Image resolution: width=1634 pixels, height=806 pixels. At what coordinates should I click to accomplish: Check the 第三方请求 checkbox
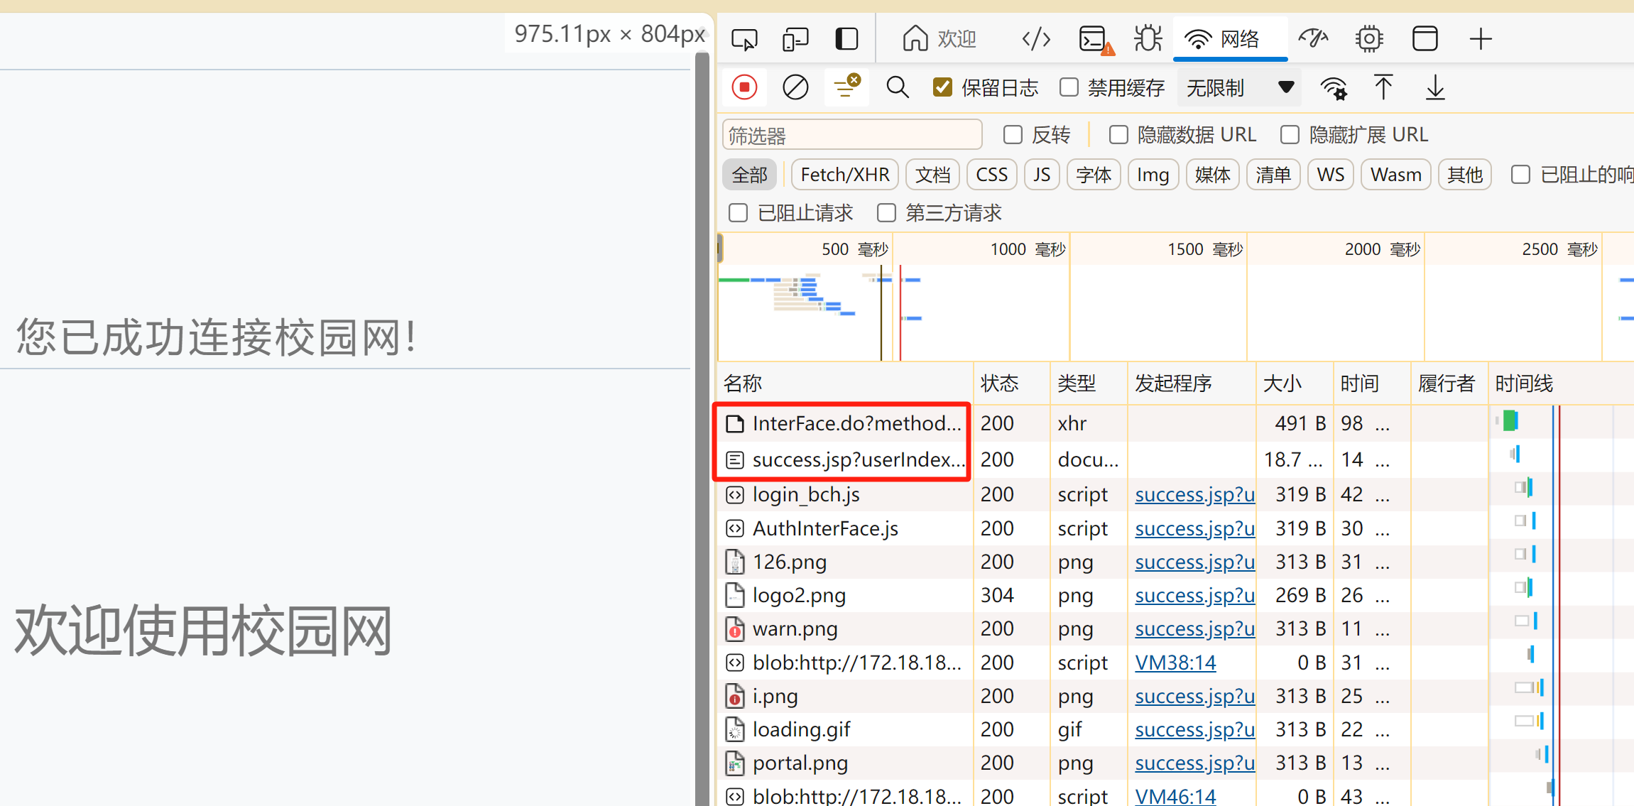(x=886, y=213)
